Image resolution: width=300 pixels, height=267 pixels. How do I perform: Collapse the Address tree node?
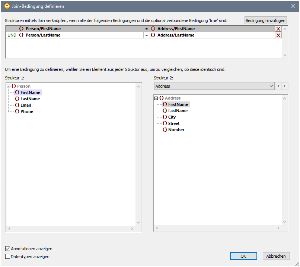point(156,98)
